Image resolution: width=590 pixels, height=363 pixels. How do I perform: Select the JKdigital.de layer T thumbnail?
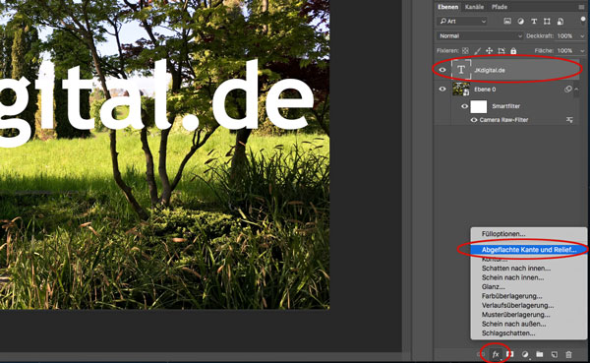(x=461, y=70)
